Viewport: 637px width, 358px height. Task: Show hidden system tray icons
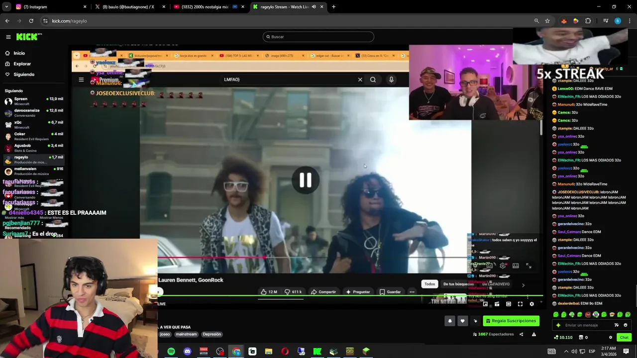click(566, 352)
